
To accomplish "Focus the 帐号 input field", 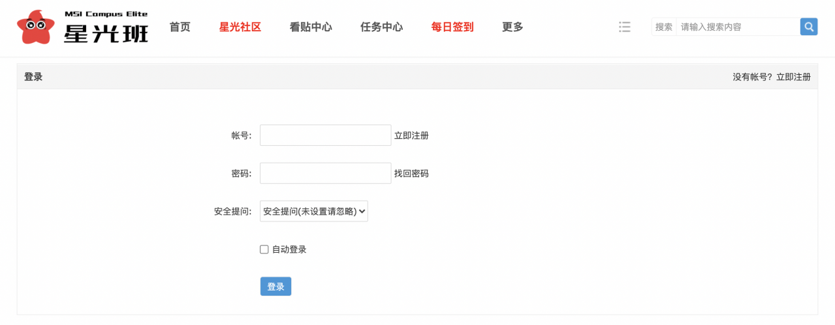I will pyautogui.click(x=326, y=135).
